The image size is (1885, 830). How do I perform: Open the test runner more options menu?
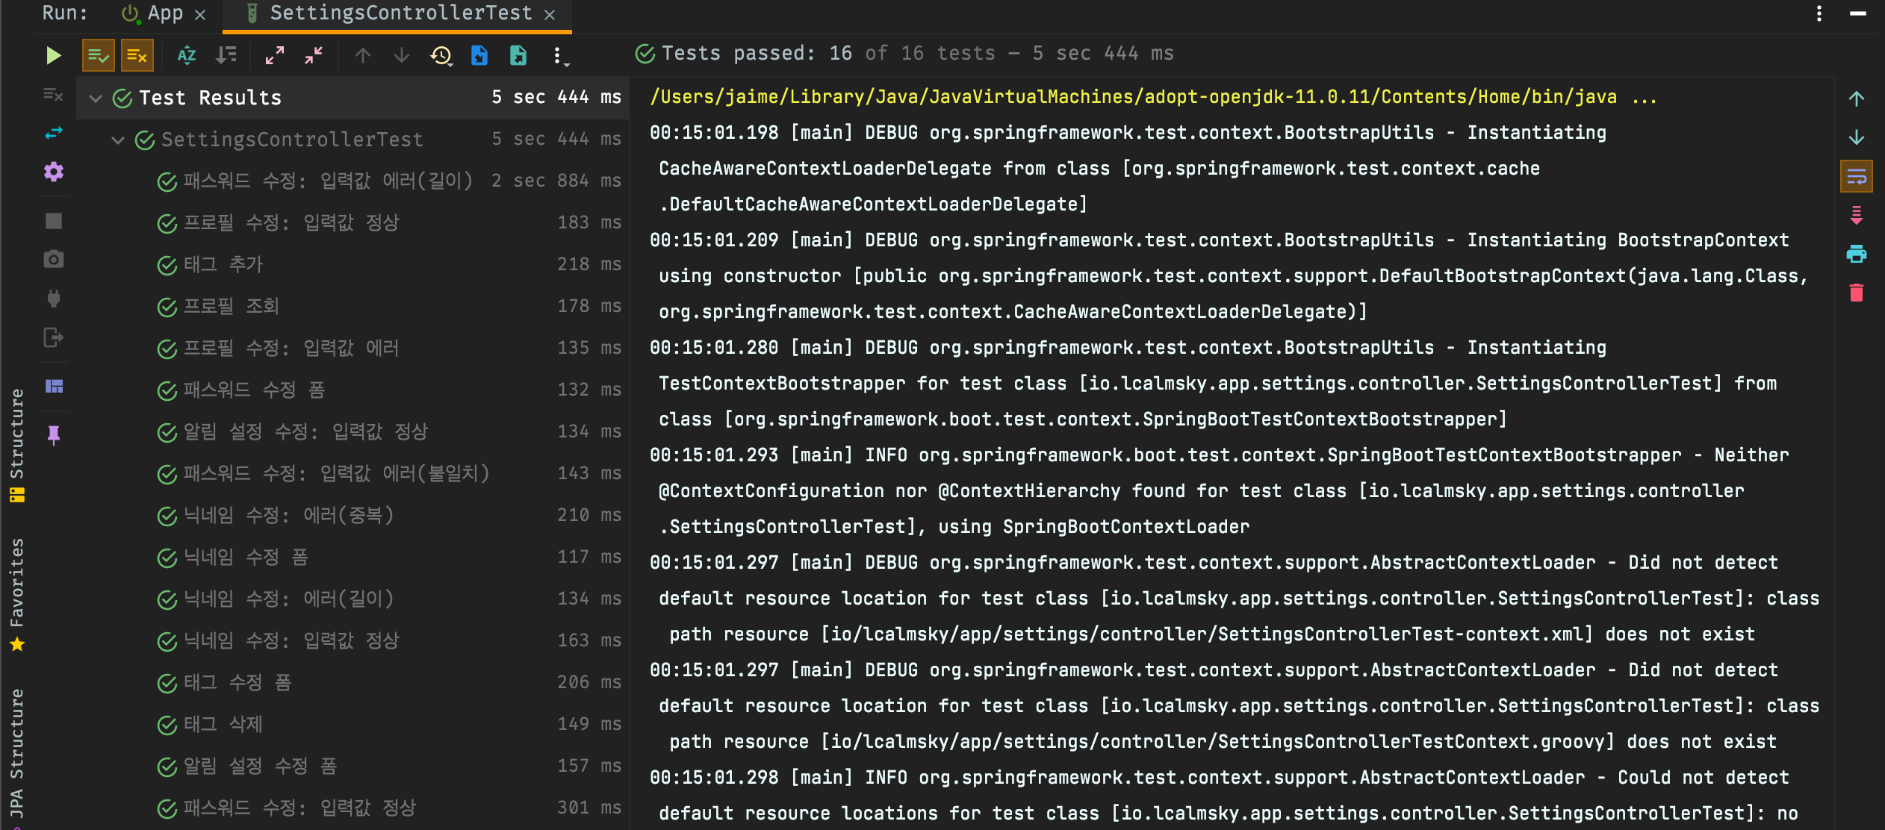(x=558, y=55)
